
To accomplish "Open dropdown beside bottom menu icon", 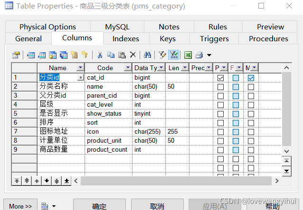I will [54, 206].
